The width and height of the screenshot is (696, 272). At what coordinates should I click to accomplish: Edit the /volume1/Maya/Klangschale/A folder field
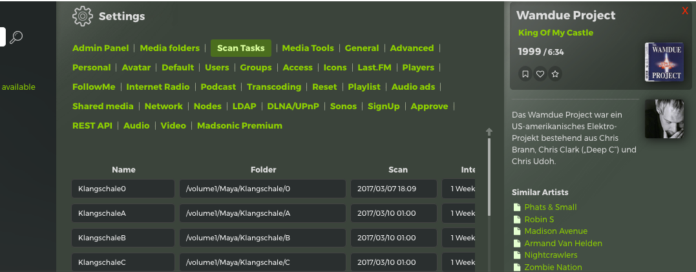[x=262, y=213]
